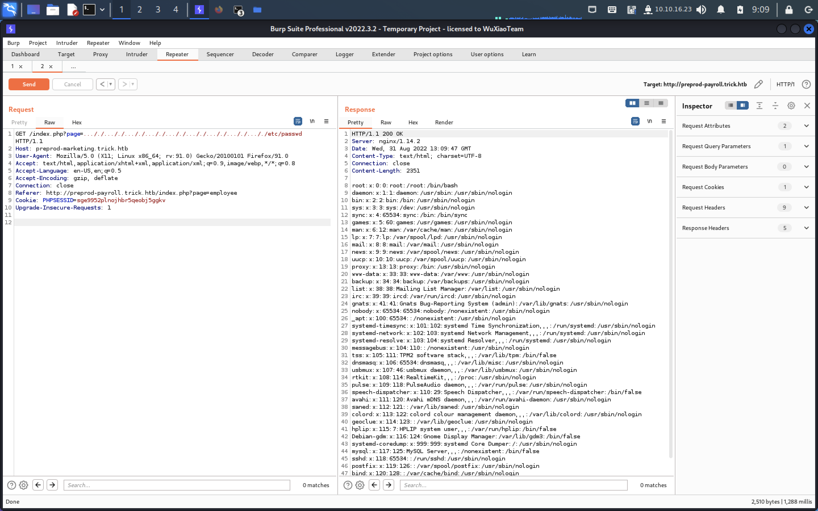
Task: Open Kali applications menu dragon icon
Action: pos(9,9)
